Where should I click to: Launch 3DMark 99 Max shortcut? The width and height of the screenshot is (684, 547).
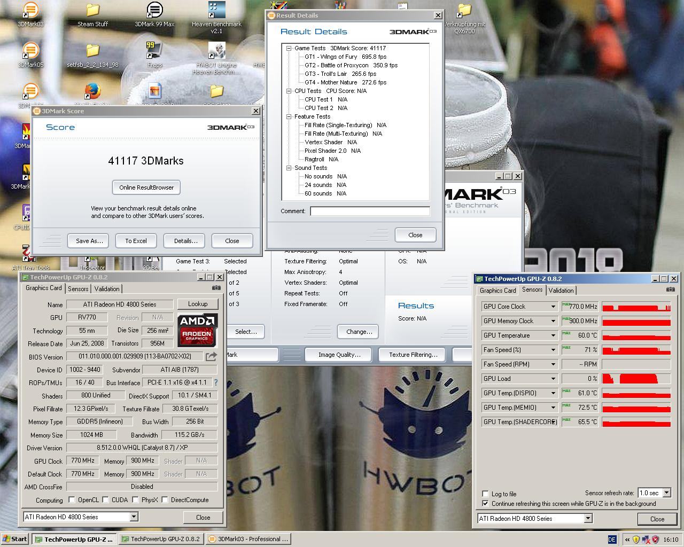(154, 14)
